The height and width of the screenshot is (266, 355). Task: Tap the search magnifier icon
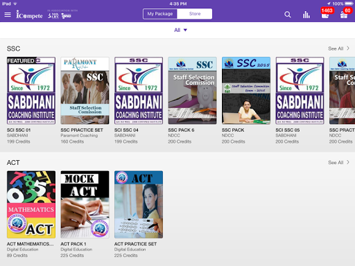click(288, 15)
